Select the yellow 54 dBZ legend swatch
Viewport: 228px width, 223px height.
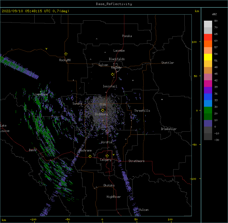(x=208, y=57)
